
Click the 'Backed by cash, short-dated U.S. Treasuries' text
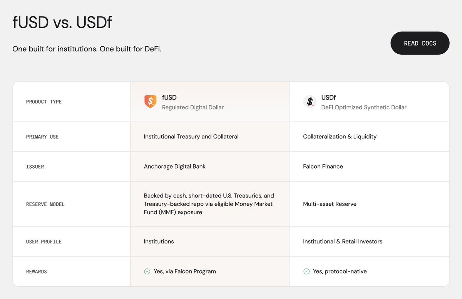pyautogui.click(x=209, y=204)
